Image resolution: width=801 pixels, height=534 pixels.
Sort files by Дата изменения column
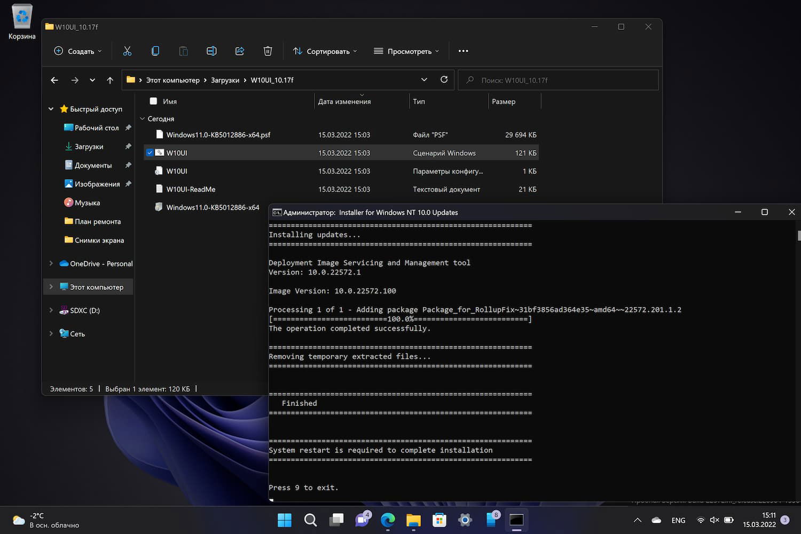click(344, 101)
